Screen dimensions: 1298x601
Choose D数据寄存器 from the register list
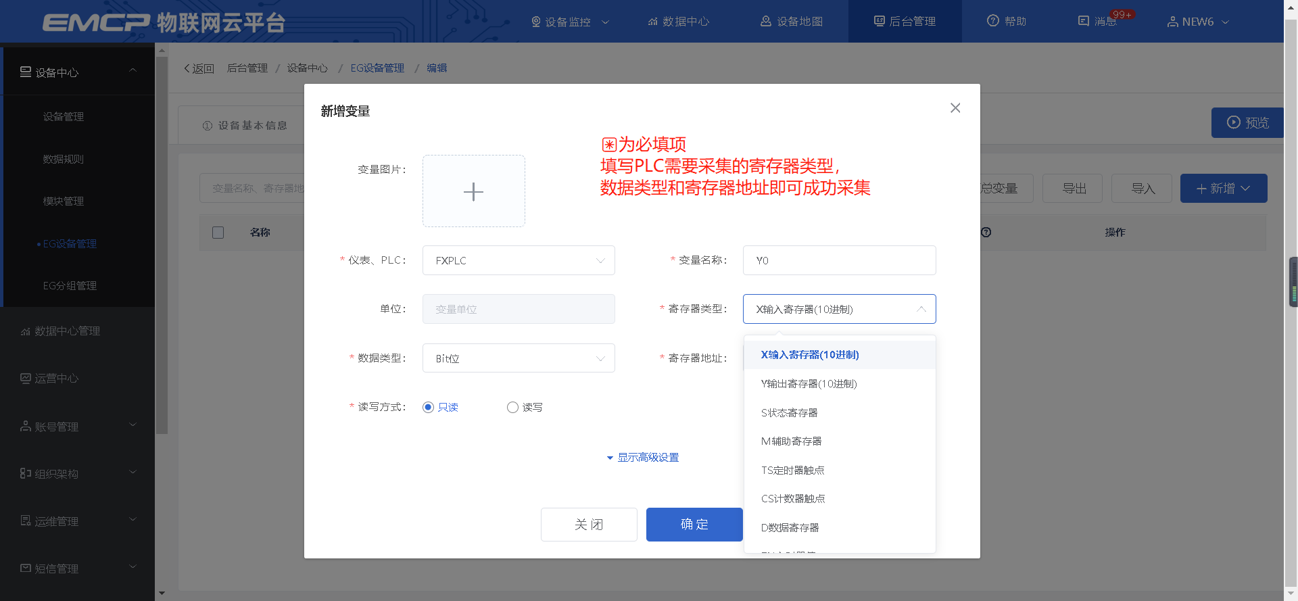pos(790,527)
